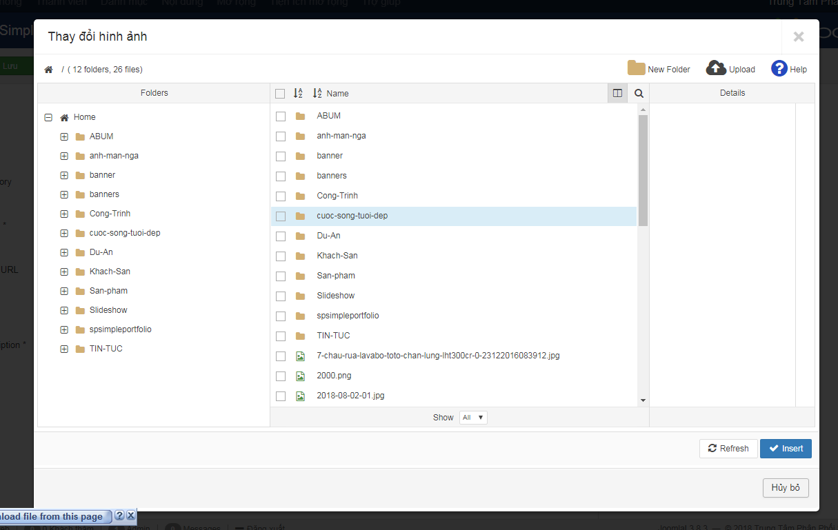
Task: Click the Du-An folder icon in the Folders tree
Action: 80,252
